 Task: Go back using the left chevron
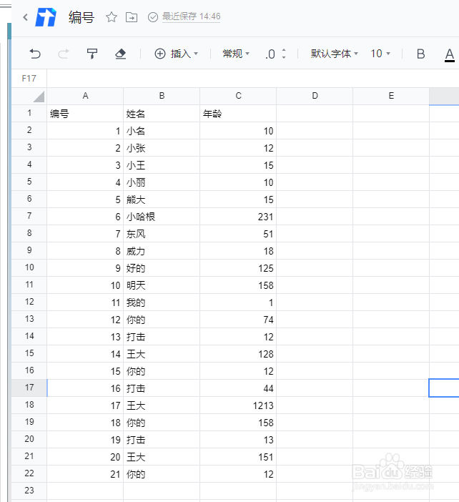coord(26,17)
